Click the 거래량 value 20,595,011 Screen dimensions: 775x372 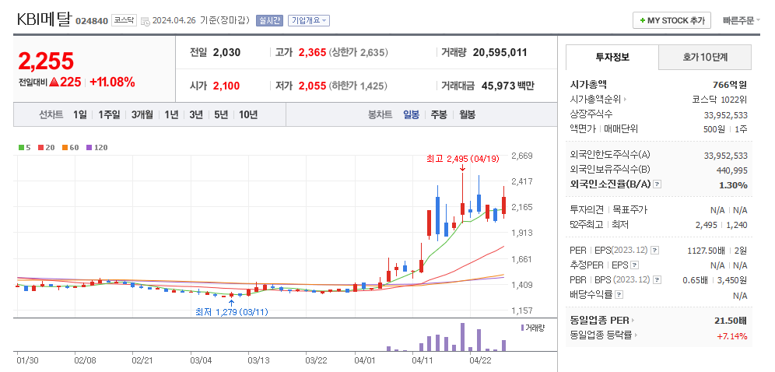coord(500,52)
